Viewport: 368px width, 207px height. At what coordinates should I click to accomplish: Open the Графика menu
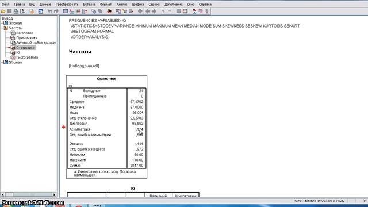pyautogui.click(x=138, y=5)
